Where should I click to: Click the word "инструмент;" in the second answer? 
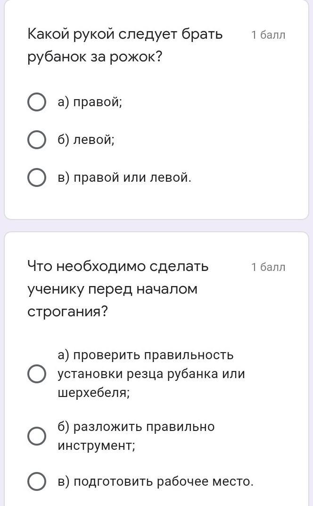point(96,446)
